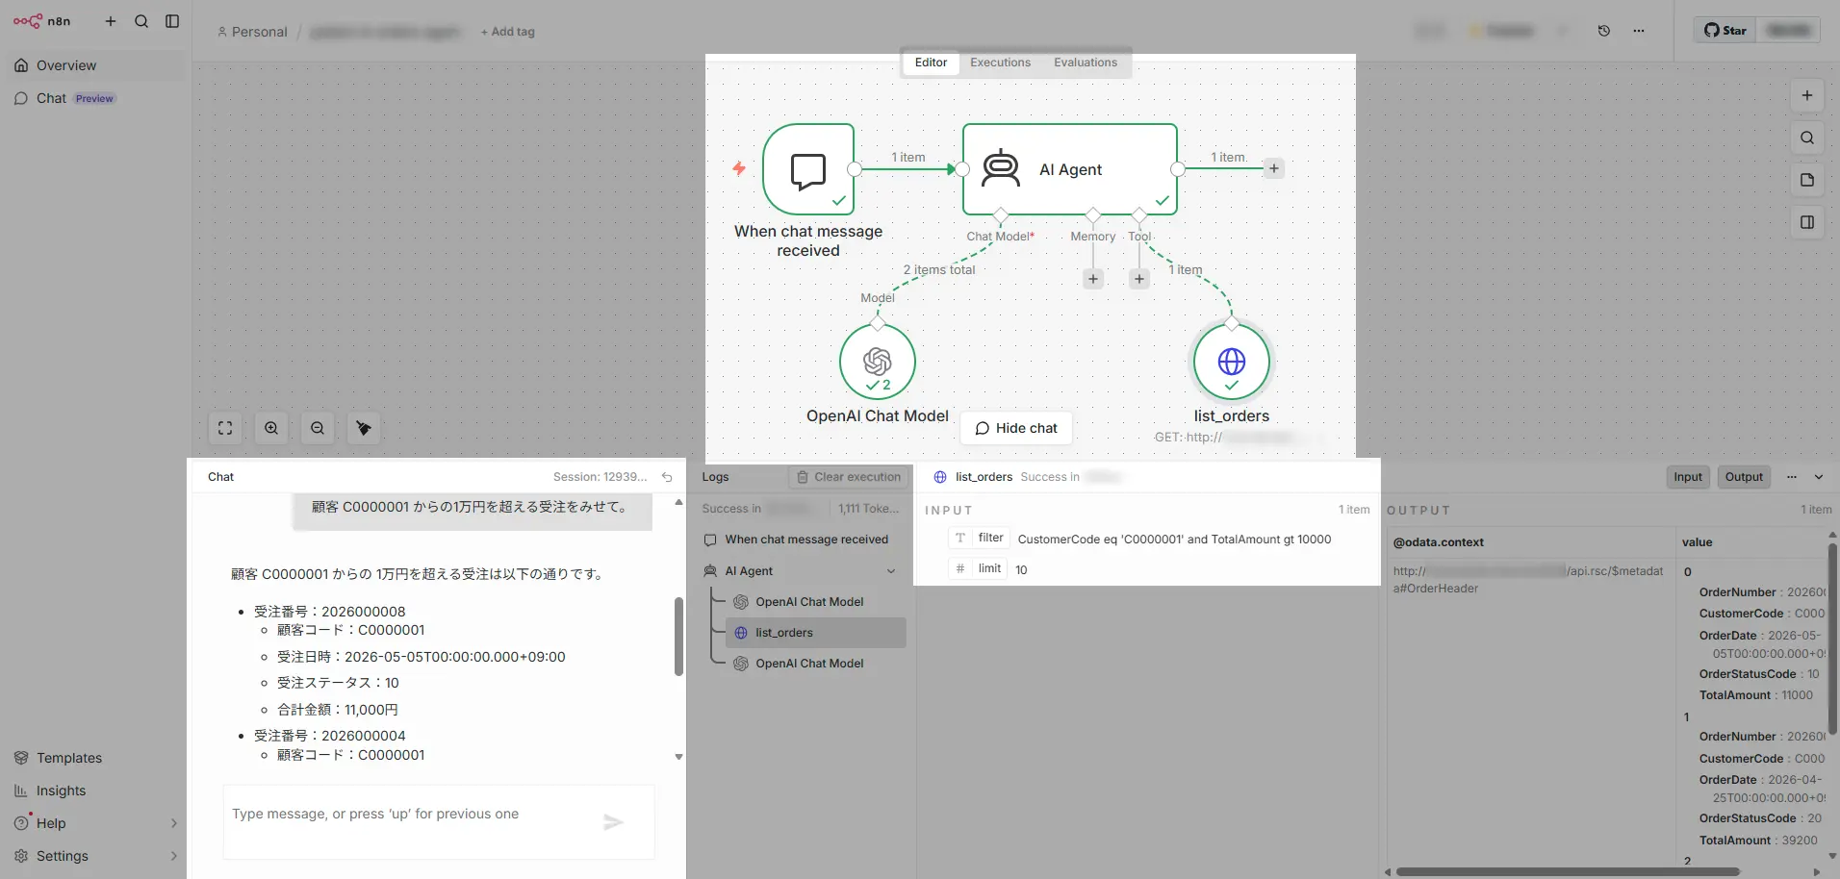Open workflow history icon
This screenshot has height=879, width=1840.
tap(1604, 31)
